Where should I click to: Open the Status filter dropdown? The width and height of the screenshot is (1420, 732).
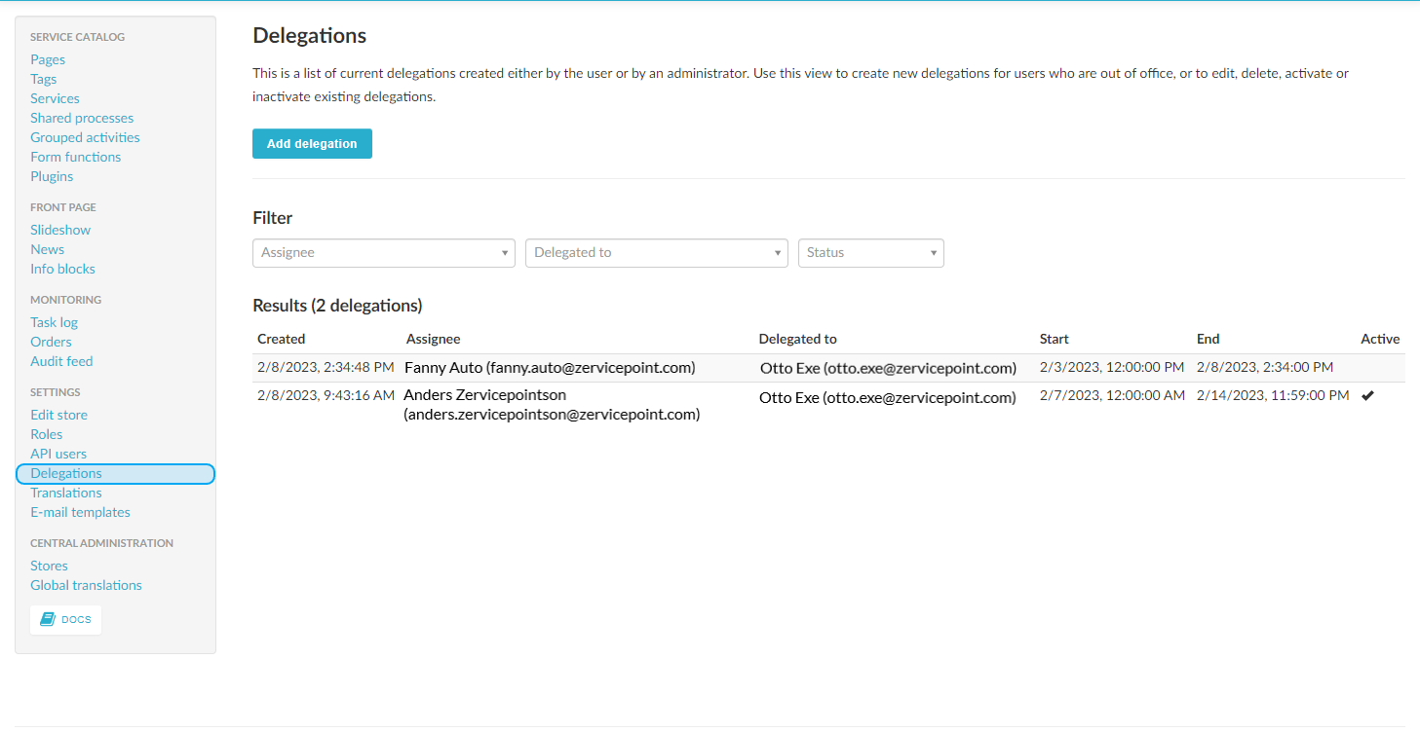click(870, 252)
